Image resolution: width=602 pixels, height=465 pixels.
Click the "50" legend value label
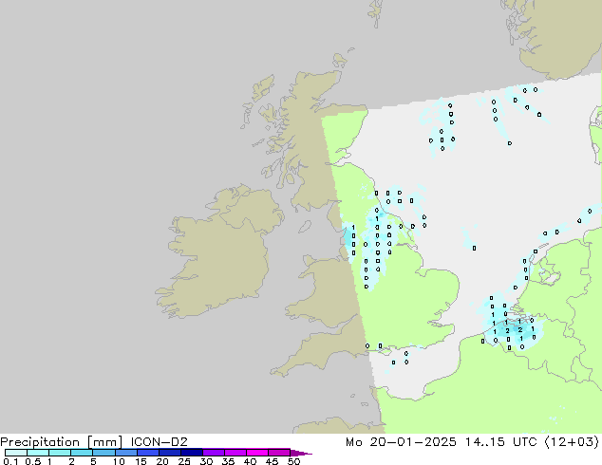pos(294,461)
